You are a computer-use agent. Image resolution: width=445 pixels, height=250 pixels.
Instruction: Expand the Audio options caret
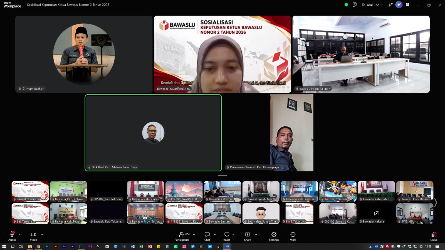point(19,234)
